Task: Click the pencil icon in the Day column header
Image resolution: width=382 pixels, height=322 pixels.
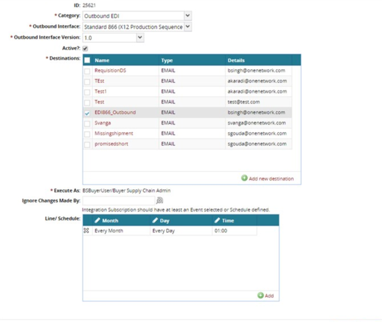Action: [155, 220]
